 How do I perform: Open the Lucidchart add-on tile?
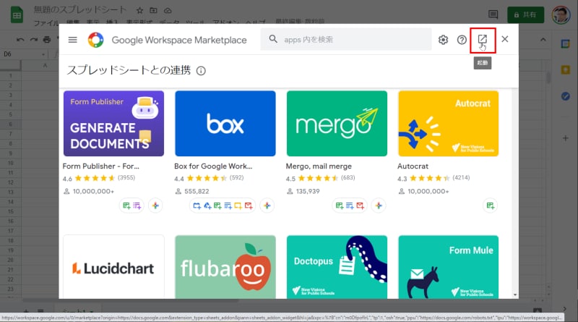(113, 266)
